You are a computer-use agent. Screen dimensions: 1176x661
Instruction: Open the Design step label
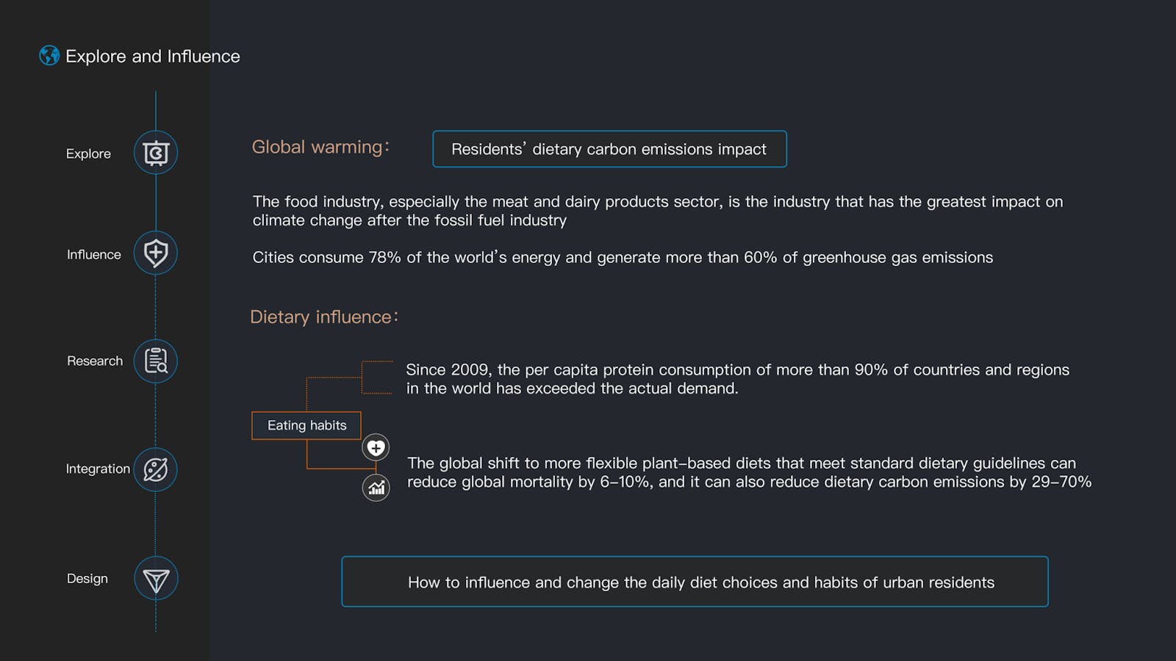click(87, 578)
